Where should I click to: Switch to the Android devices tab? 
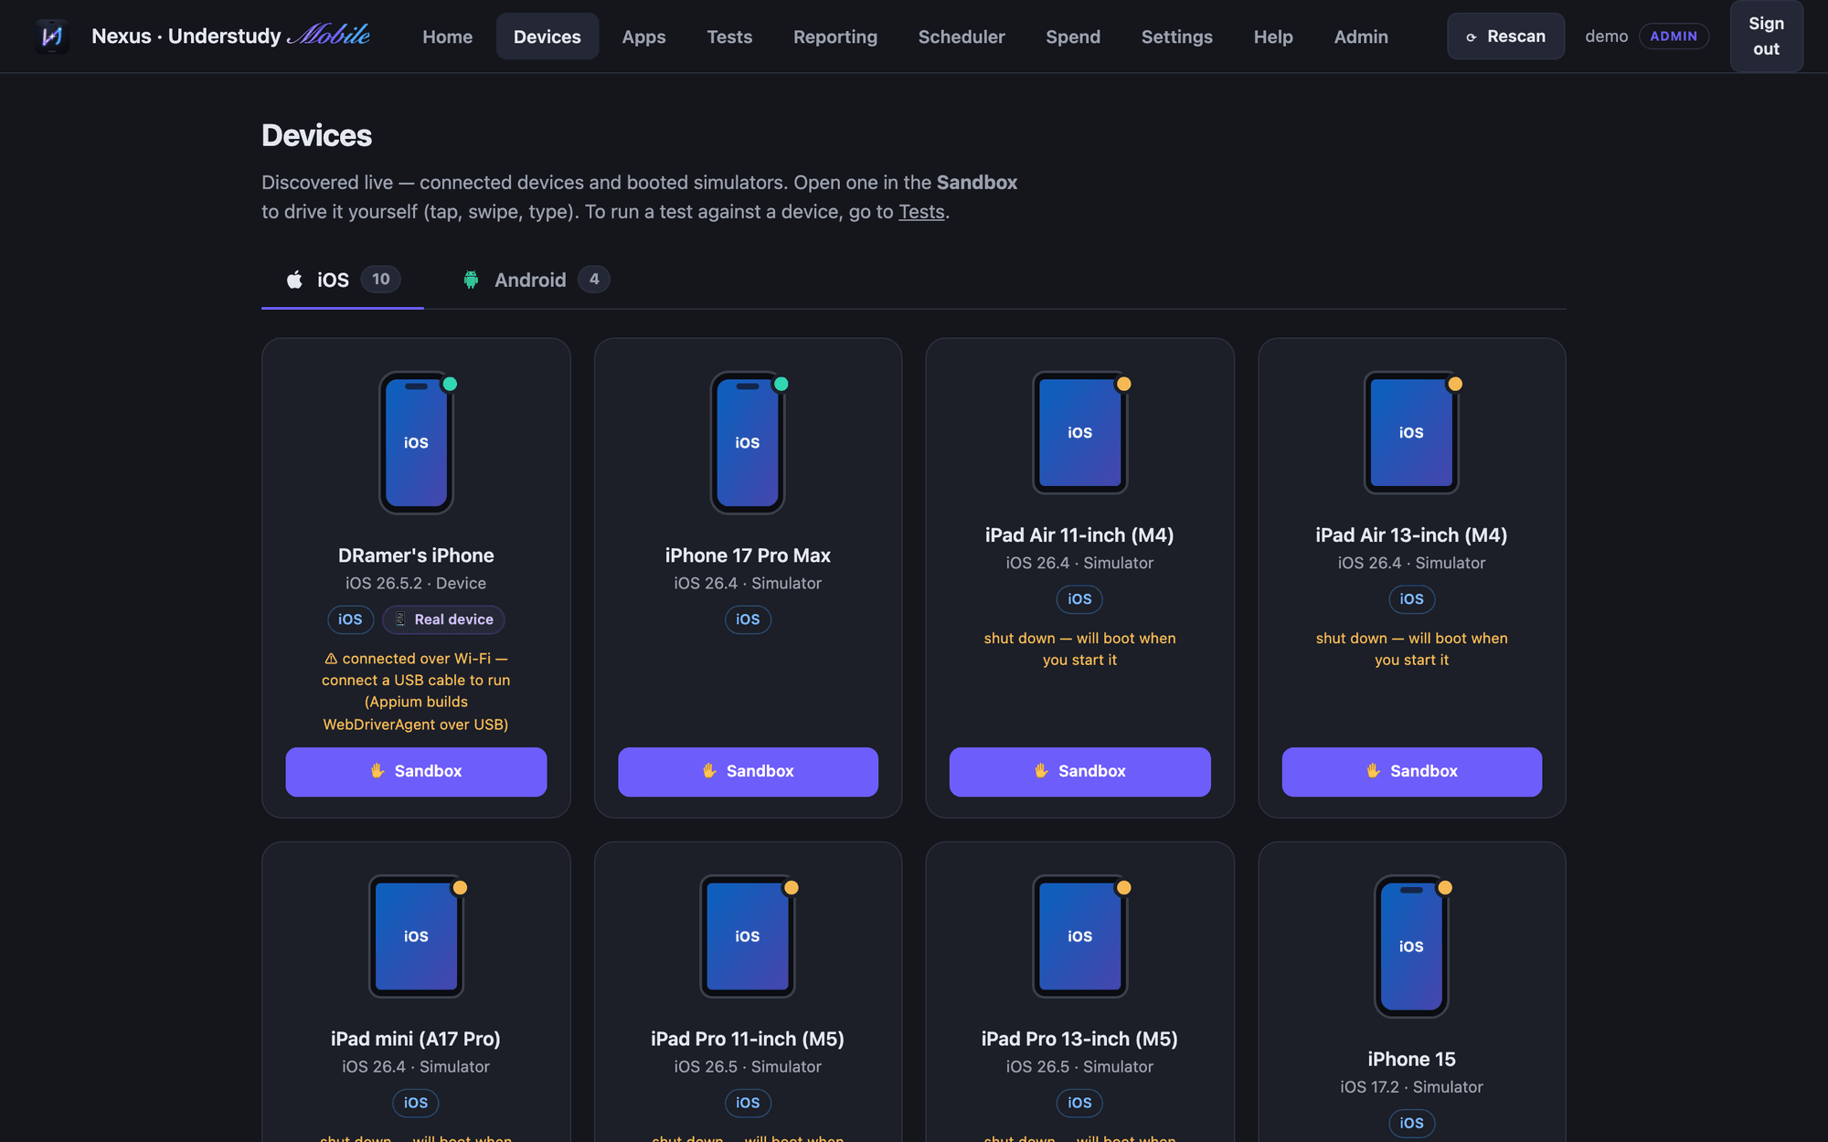(x=536, y=280)
